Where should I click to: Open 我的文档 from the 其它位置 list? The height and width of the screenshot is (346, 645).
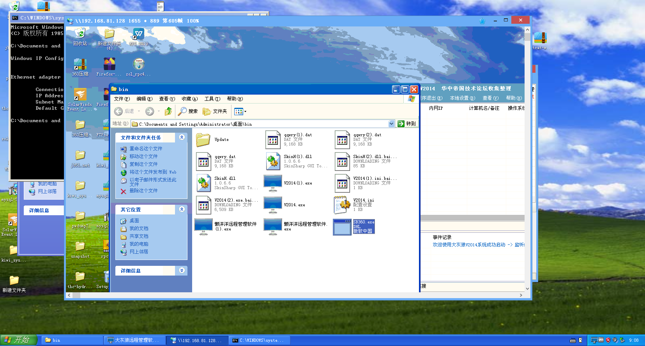coord(139,228)
